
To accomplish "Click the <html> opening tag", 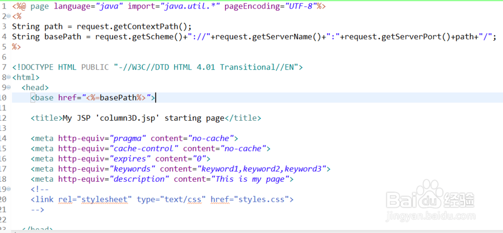I will (26, 77).
